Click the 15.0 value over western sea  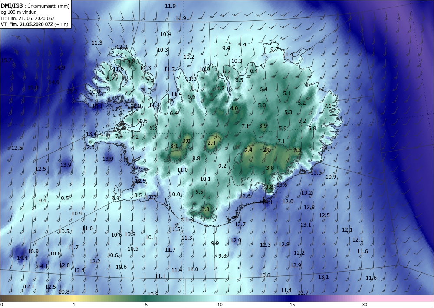pyautogui.click(x=33, y=87)
